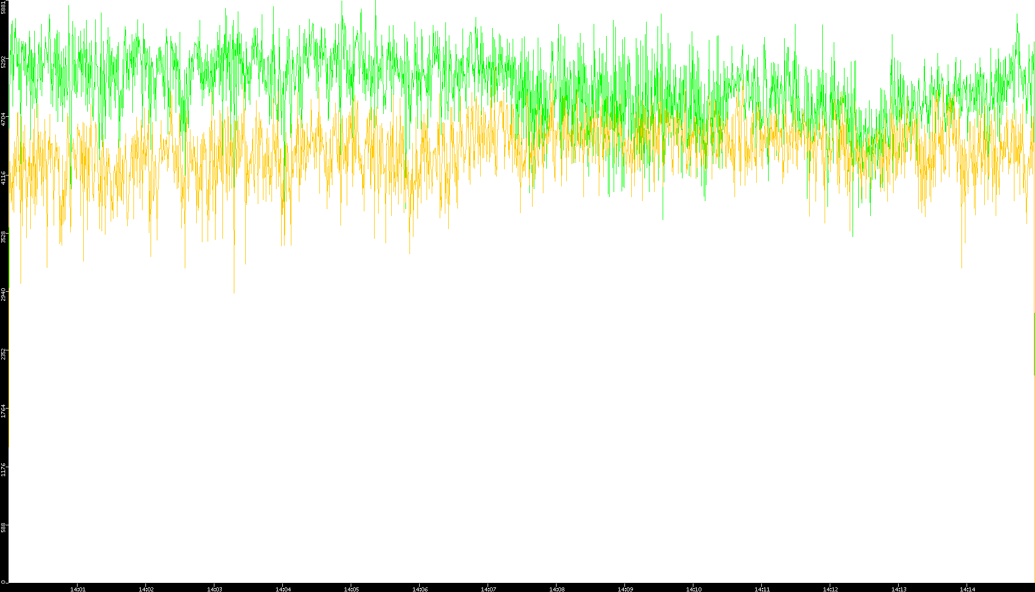Click the 2352 y-axis value label

[x=4, y=353]
